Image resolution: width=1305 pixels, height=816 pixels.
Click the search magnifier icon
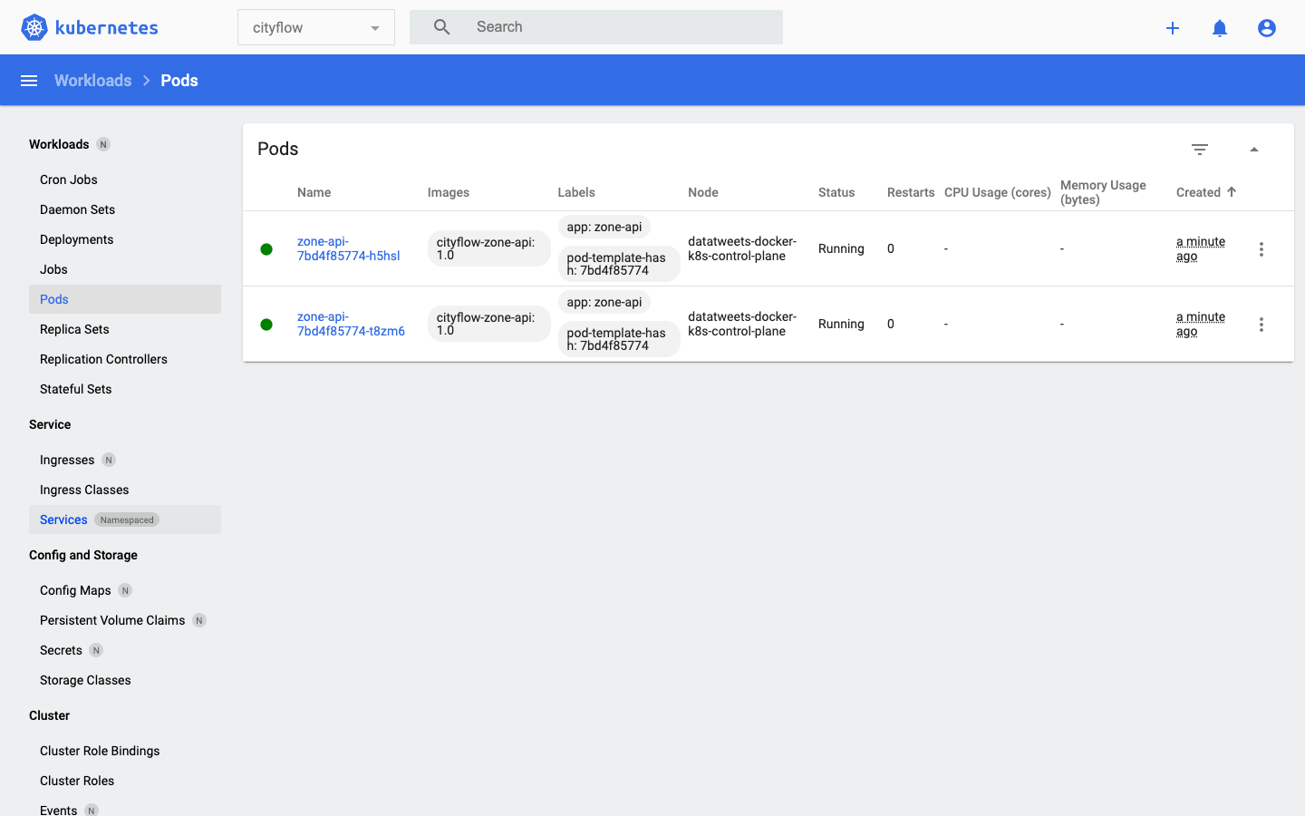click(442, 27)
